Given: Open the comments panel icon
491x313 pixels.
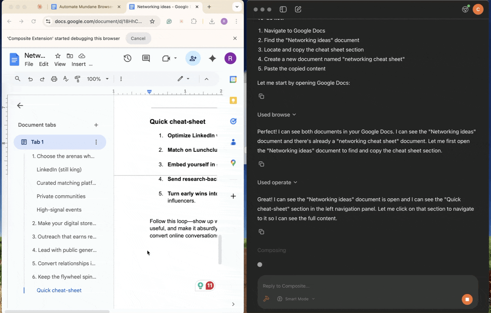Looking at the screenshot, I should click(x=146, y=58).
